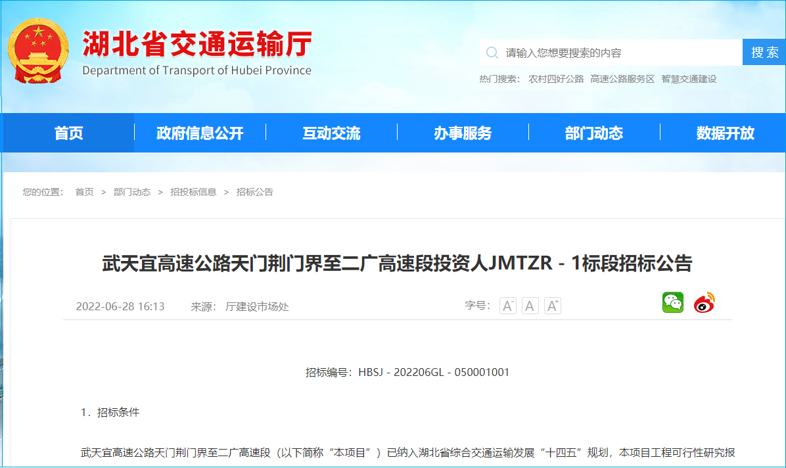Click the 搜索 search button
This screenshot has width=786, height=468.
point(764,53)
